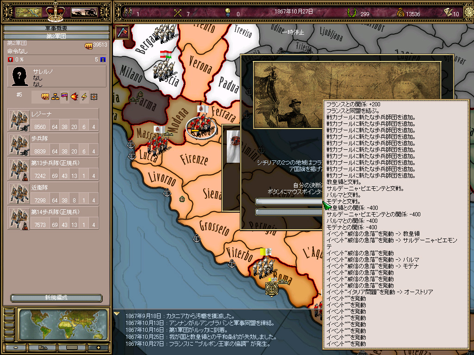This screenshot has width=474, height=355.
Task: Click the second event option button
Action: tap(289, 212)
